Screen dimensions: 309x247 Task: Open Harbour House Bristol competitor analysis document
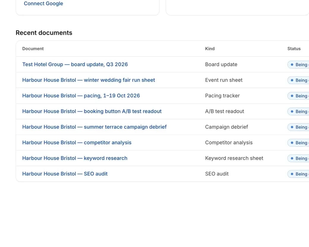coord(77,142)
